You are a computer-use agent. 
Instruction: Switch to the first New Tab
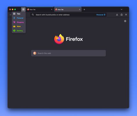pos(40,10)
